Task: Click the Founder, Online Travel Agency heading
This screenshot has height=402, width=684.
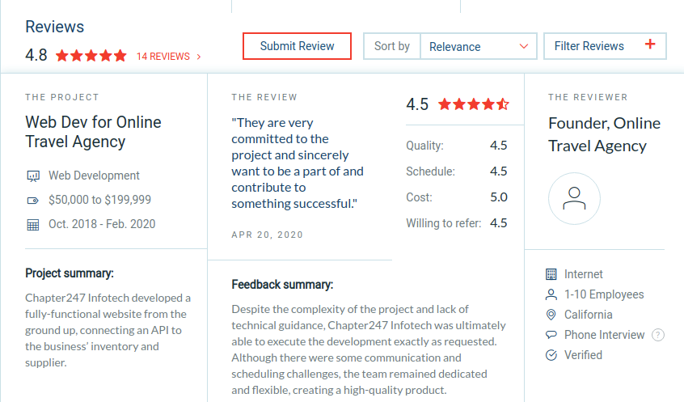Action: (604, 134)
